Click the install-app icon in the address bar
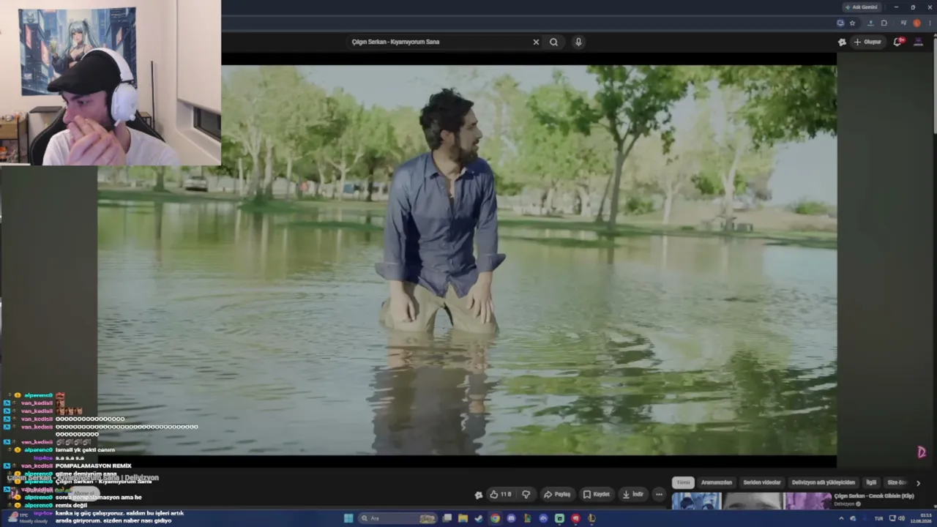 (x=840, y=23)
